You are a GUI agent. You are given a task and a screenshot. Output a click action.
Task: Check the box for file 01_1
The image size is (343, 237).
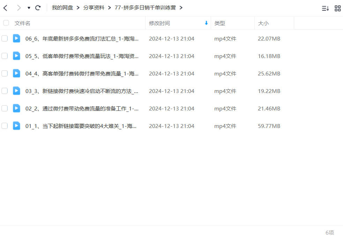pyautogui.click(x=5, y=126)
